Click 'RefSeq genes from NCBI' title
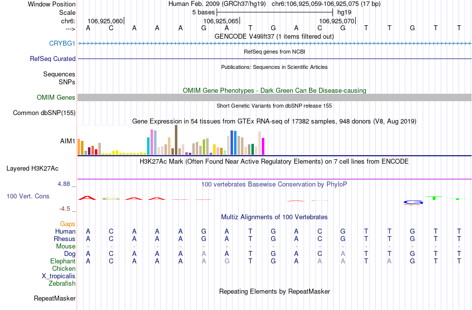This screenshot has height=310, width=472. [274, 52]
